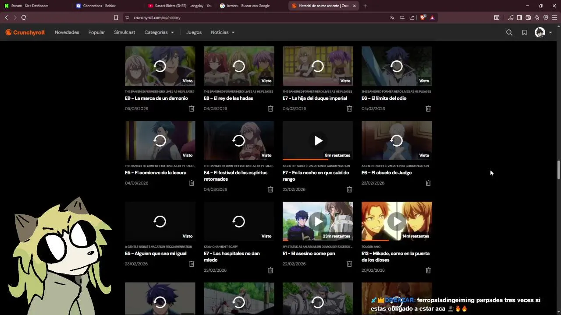Trash the E6 El límite del odio entry

[x=428, y=108]
